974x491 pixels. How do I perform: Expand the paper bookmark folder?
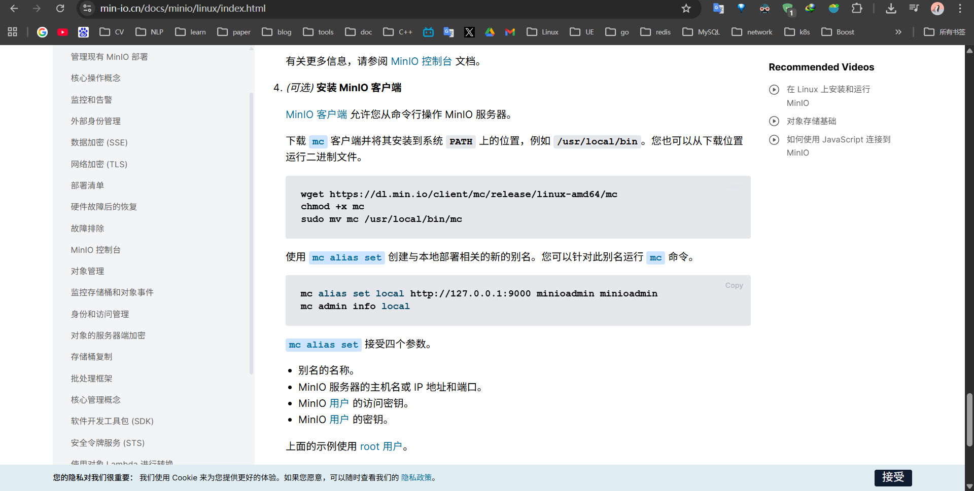234,32
